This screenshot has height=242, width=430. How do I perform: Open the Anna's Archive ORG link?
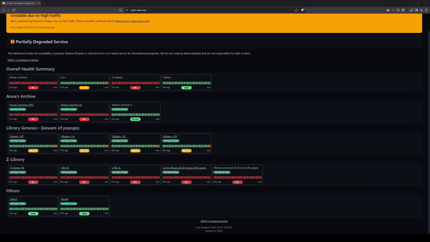pyautogui.click(x=21, y=105)
